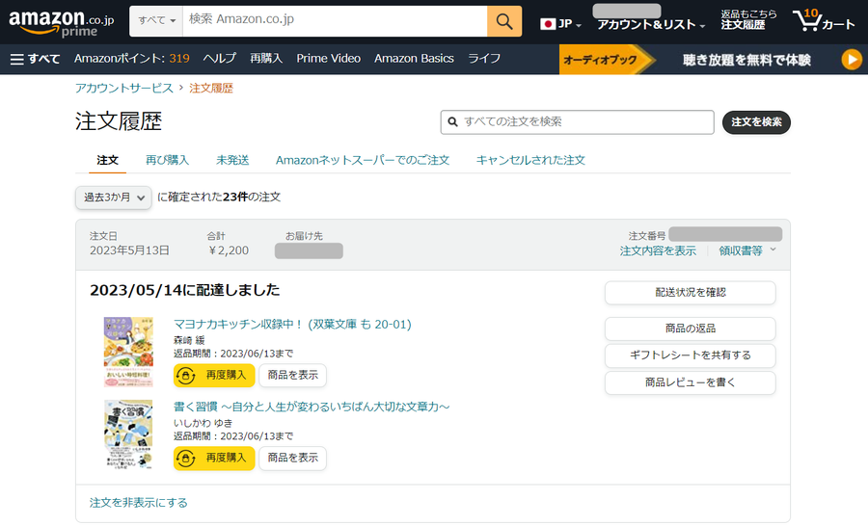Select the 注文 tab
This screenshot has height=526, width=868.
point(107,160)
